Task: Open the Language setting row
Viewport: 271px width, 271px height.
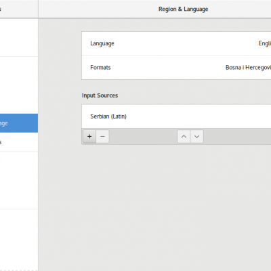Action: 176,43
